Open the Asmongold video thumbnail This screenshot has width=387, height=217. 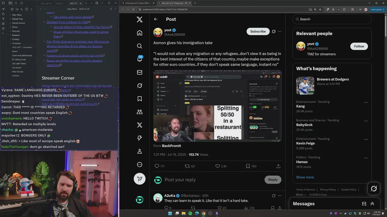217,106
